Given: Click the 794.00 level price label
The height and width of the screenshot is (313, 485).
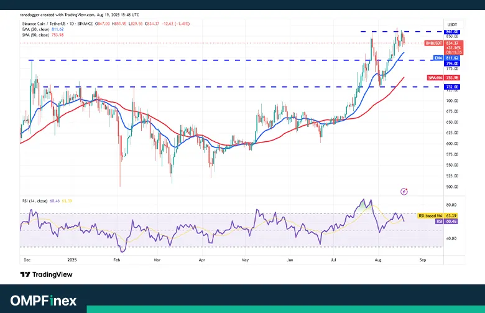Looking at the screenshot, I should pyautogui.click(x=452, y=63).
